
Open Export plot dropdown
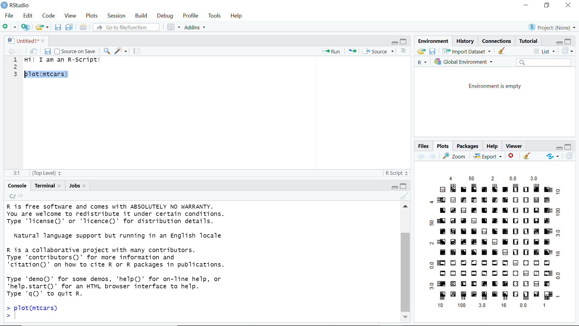[x=488, y=156]
